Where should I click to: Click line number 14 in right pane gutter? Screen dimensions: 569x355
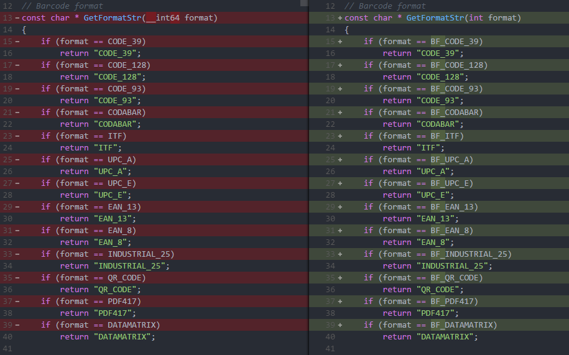[330, 30]
